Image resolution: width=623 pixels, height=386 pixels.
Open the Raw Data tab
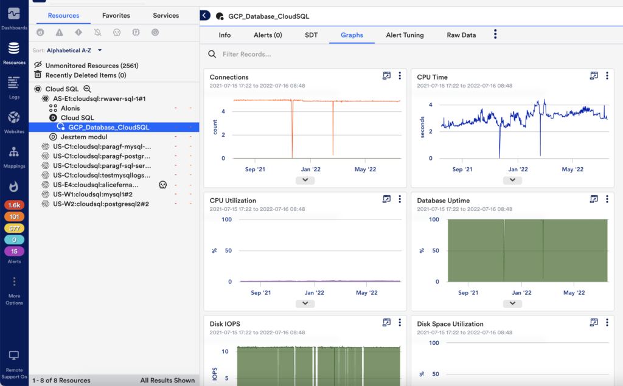(461, 35)
